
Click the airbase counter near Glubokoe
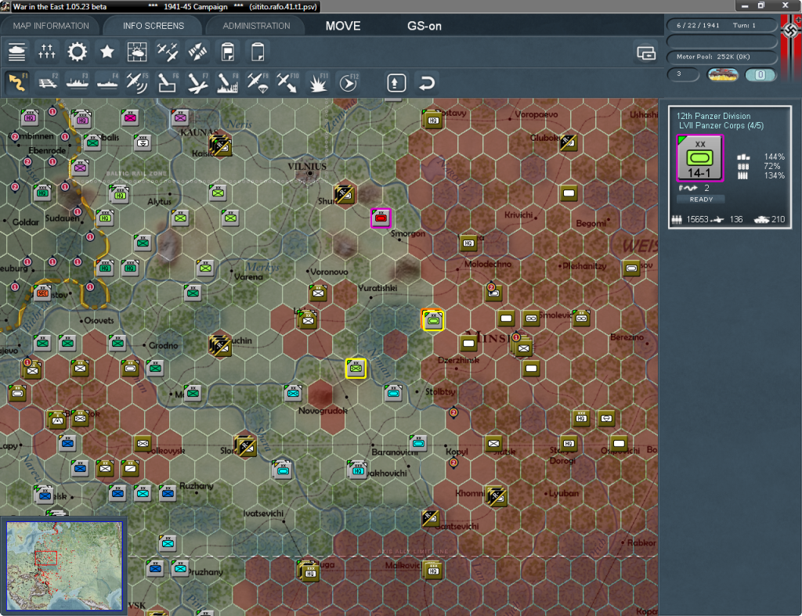pos(569,142)
